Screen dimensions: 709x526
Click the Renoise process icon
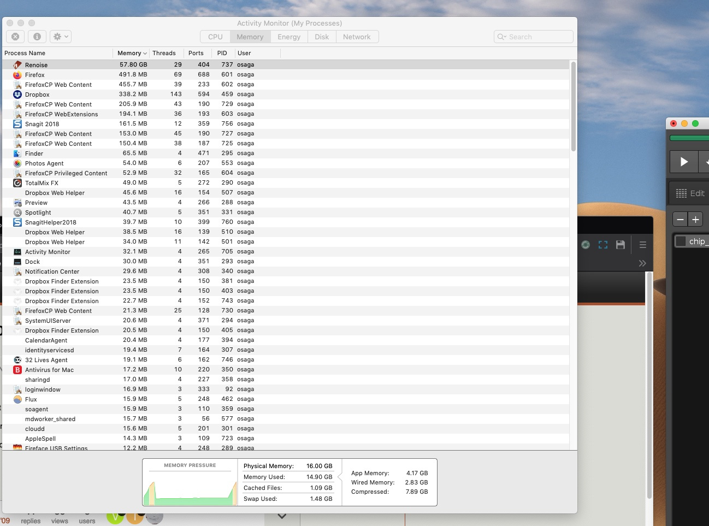click(17, 65)
